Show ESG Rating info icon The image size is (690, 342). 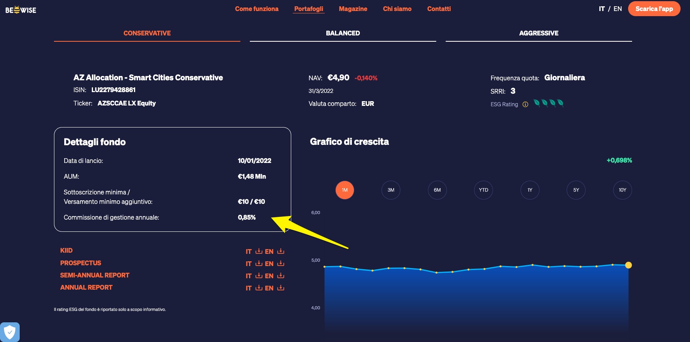[525, 104]
